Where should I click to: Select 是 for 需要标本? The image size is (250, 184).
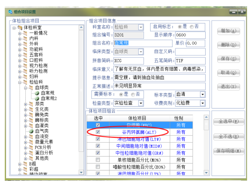(121, 95)
